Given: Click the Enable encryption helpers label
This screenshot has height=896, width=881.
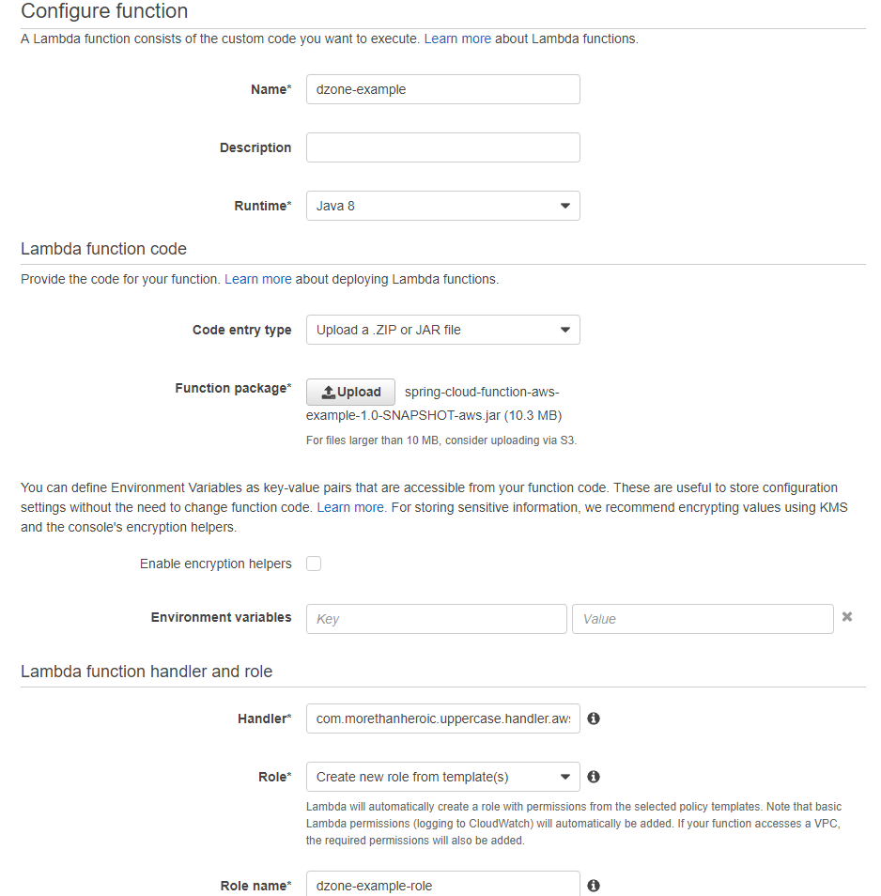Looking at the screenshot, I should [x=216, y=564].
